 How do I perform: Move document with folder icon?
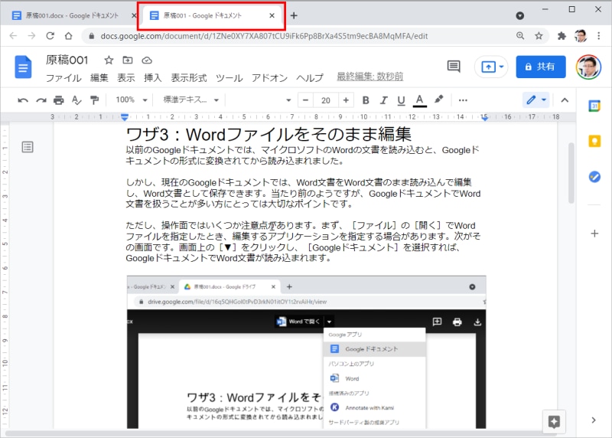[x=128, y=60]
